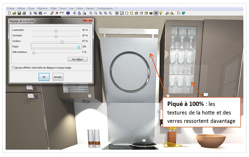Click the yellow light bulb icon

pos(161,13)
